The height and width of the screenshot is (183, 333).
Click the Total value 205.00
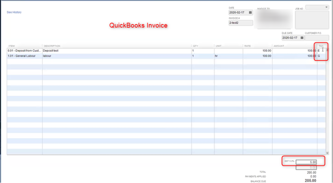coord(312,173)
